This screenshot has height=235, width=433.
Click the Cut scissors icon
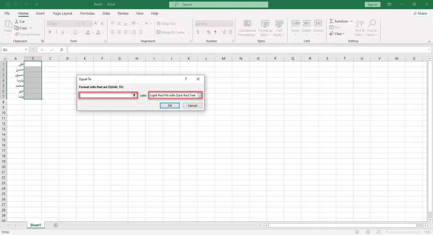(x=16, y=22)
